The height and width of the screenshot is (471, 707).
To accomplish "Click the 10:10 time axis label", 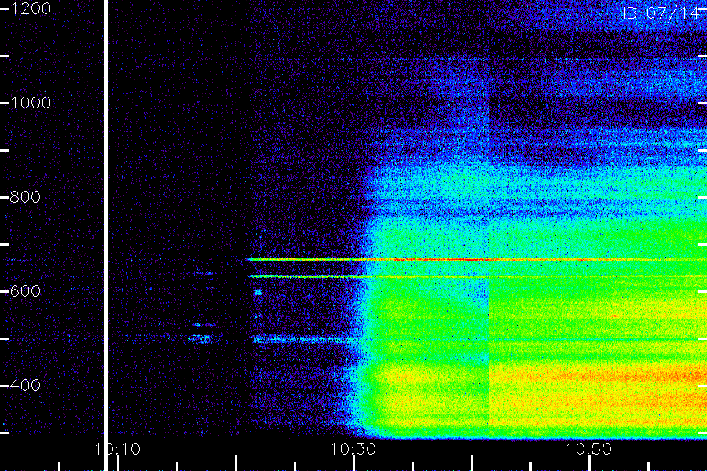I will [x=118, y=449].
